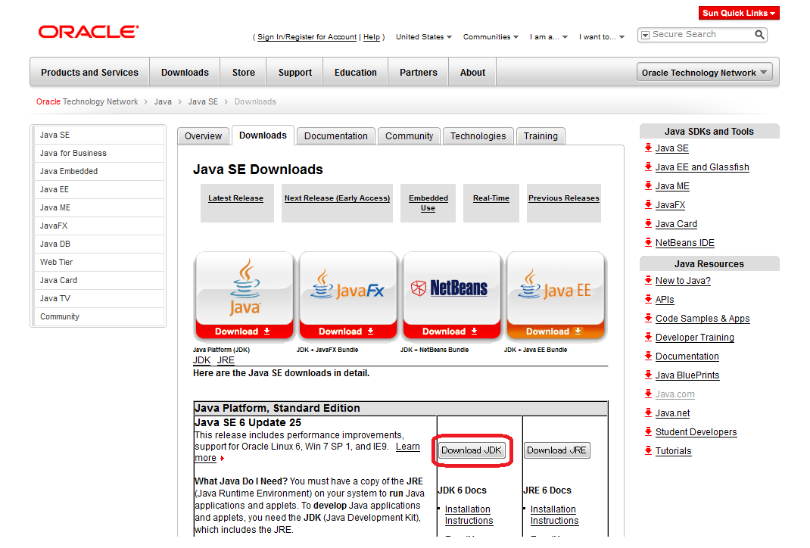
Task: Click download arrow beside Java EE and Glassfish
Action: click(648, 167)
